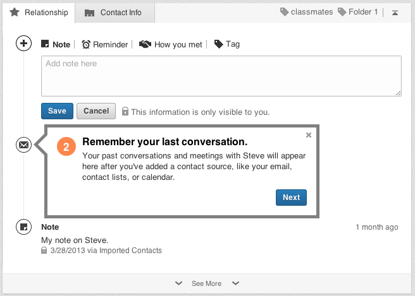Dismiss the Remember your last conversation tooltip
Screen dimensions: 415x296
[309, 134]
